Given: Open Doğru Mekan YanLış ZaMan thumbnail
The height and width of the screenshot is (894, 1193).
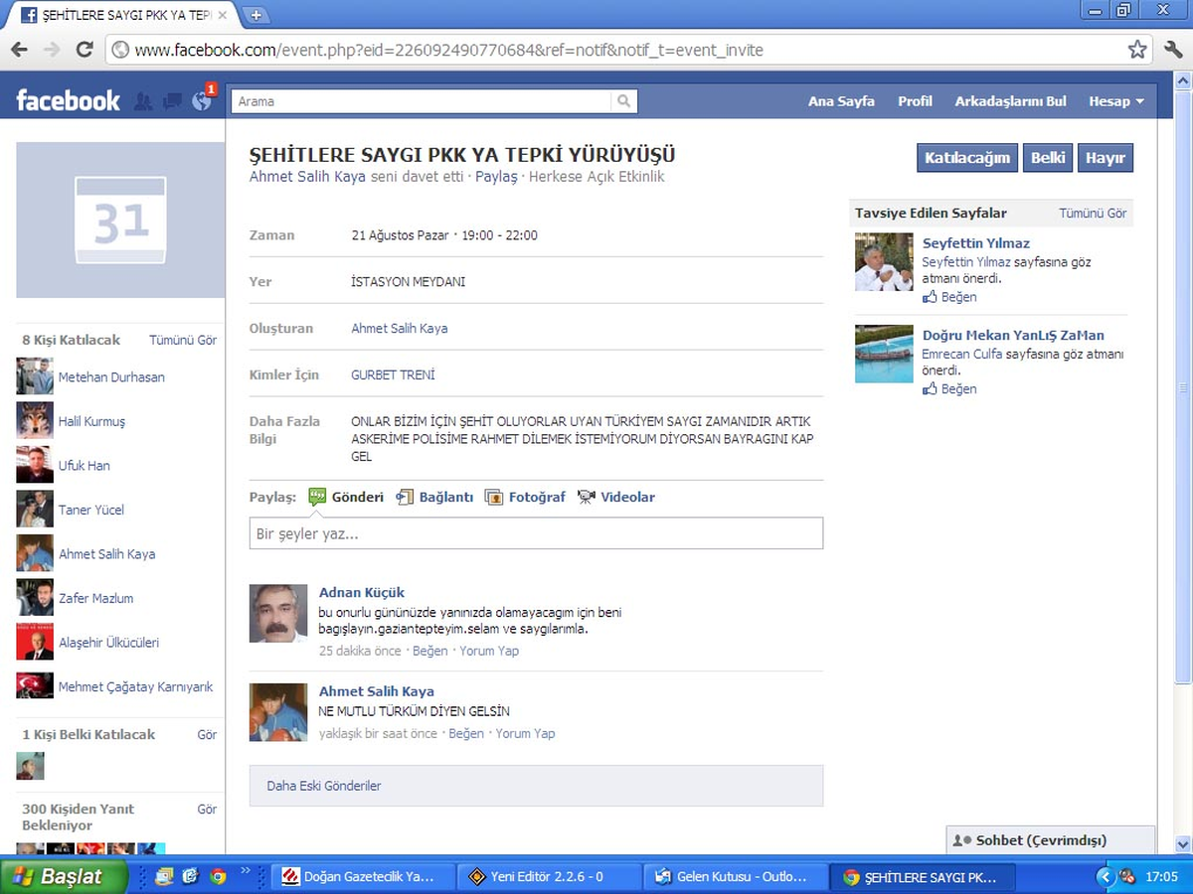Looking at the screenshot, I should pyautogui.click(x=884, y=354).
